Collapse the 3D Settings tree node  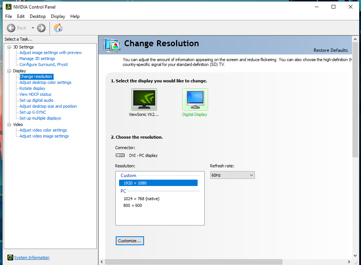(x=9, y=47)
